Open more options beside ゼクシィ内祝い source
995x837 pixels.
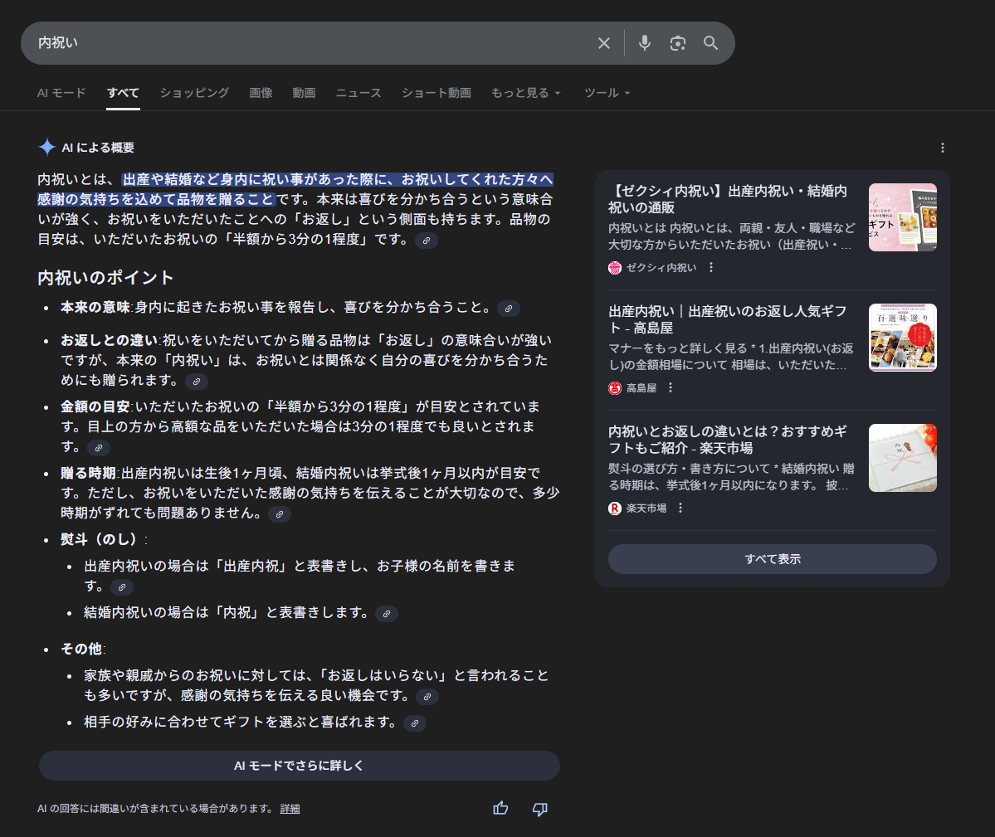click(x=711, y=267)
